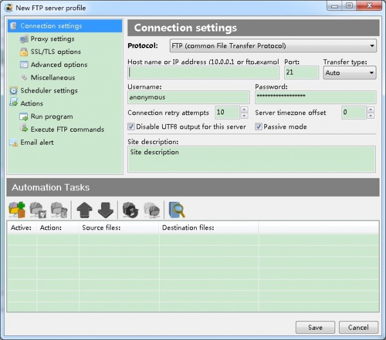The height and width of the screenshot is (340, 386).
Task: Click the delete automation task trash icon
Action: click(59, 210)
